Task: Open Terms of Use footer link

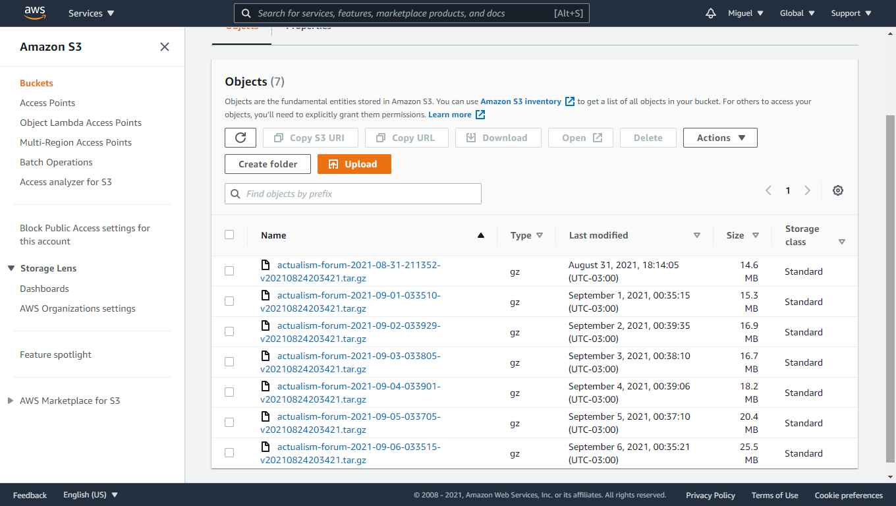Action: pyautogui.click(x=775, y=495)
